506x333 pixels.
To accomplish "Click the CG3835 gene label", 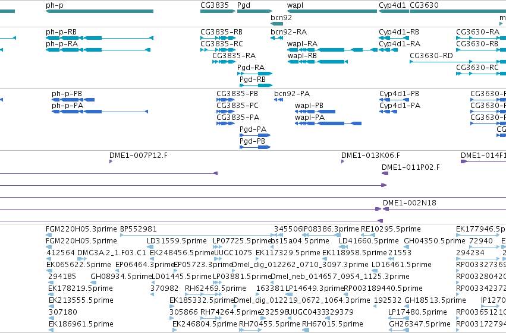I will [215, 5].
